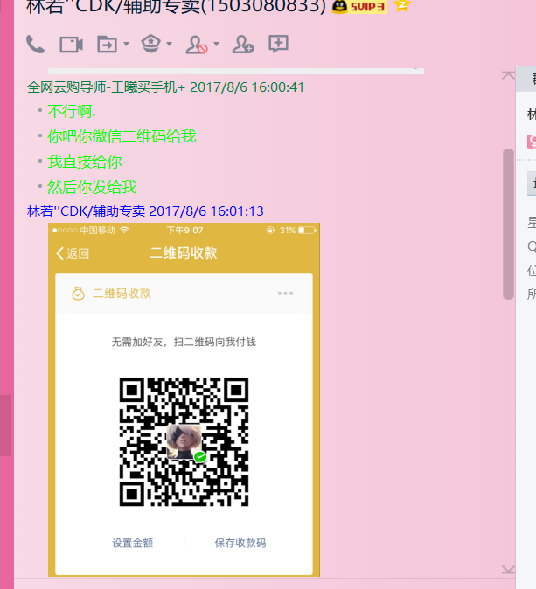
Task: Open the block contact dropdown arrow
Action: (x=217, y=44)
